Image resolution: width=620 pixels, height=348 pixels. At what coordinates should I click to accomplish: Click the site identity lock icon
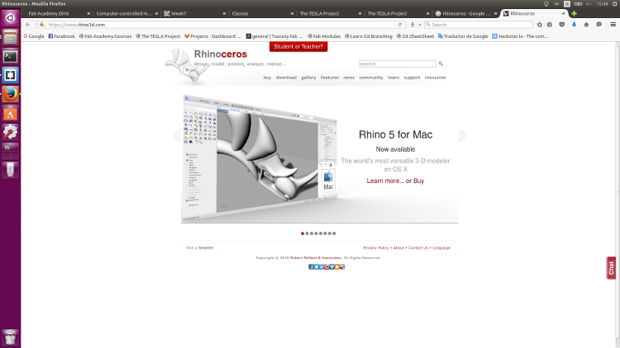tap(42, 25)
